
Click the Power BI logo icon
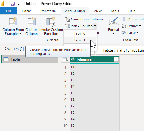tap(2, 4)
